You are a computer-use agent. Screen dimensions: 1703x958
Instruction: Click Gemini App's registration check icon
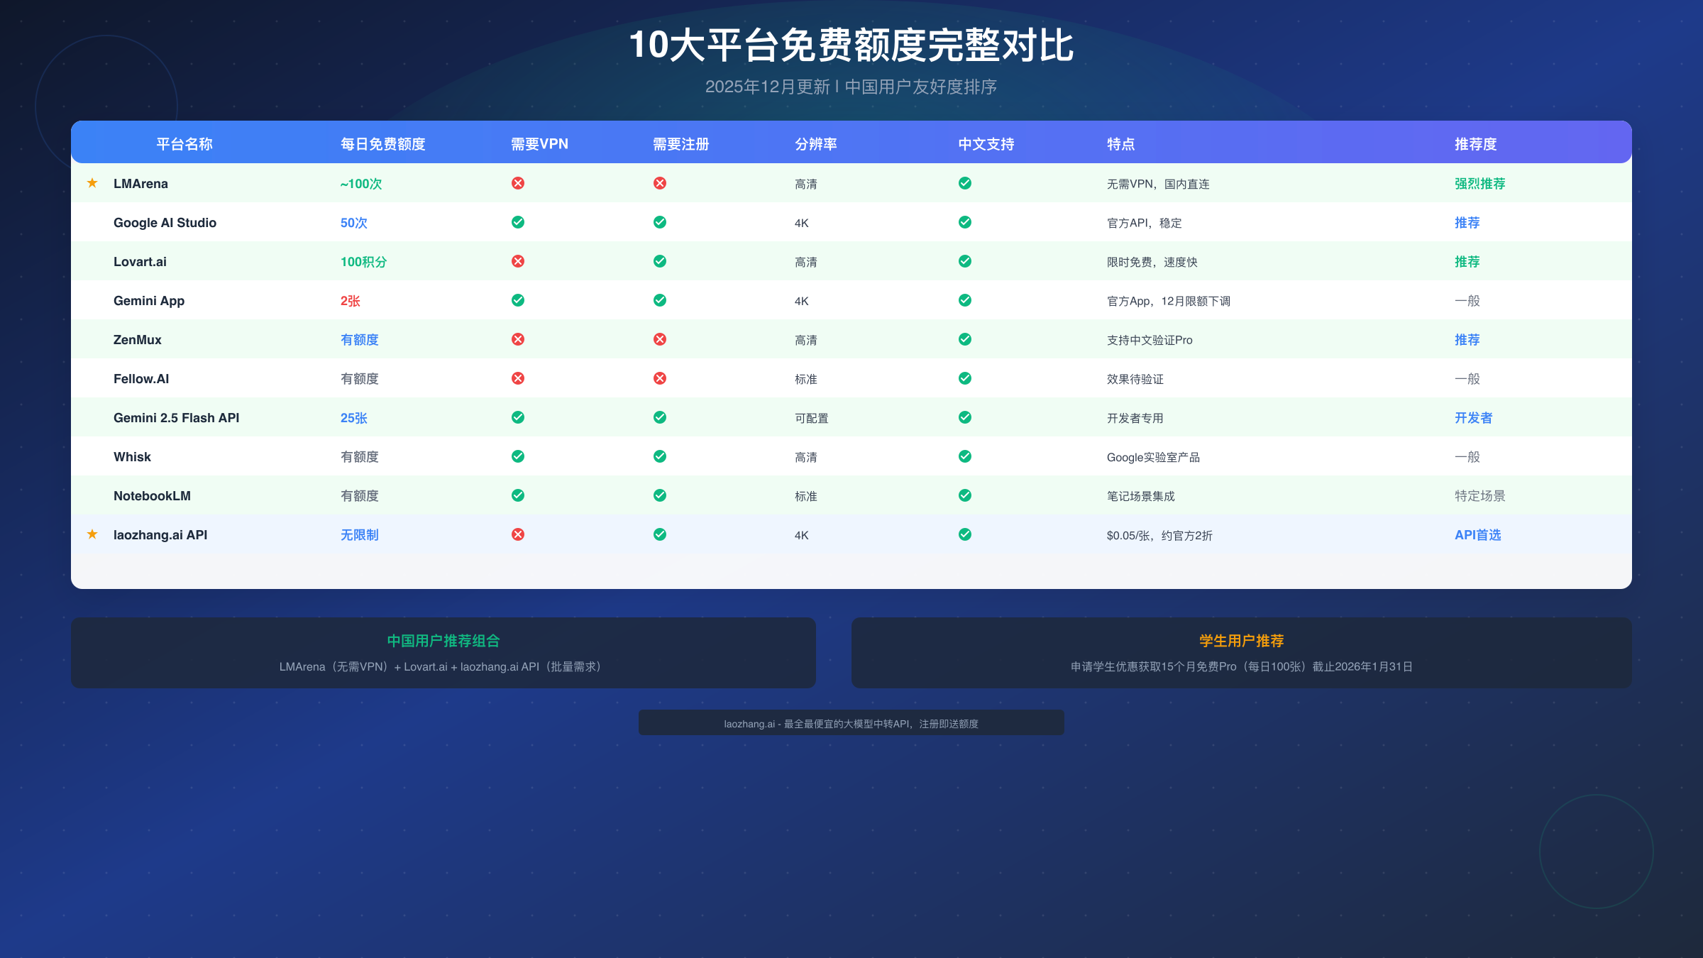660,300
